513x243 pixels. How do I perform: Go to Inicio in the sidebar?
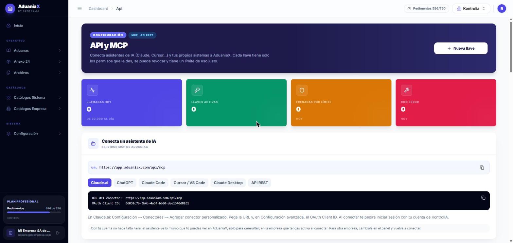[34, 25]
